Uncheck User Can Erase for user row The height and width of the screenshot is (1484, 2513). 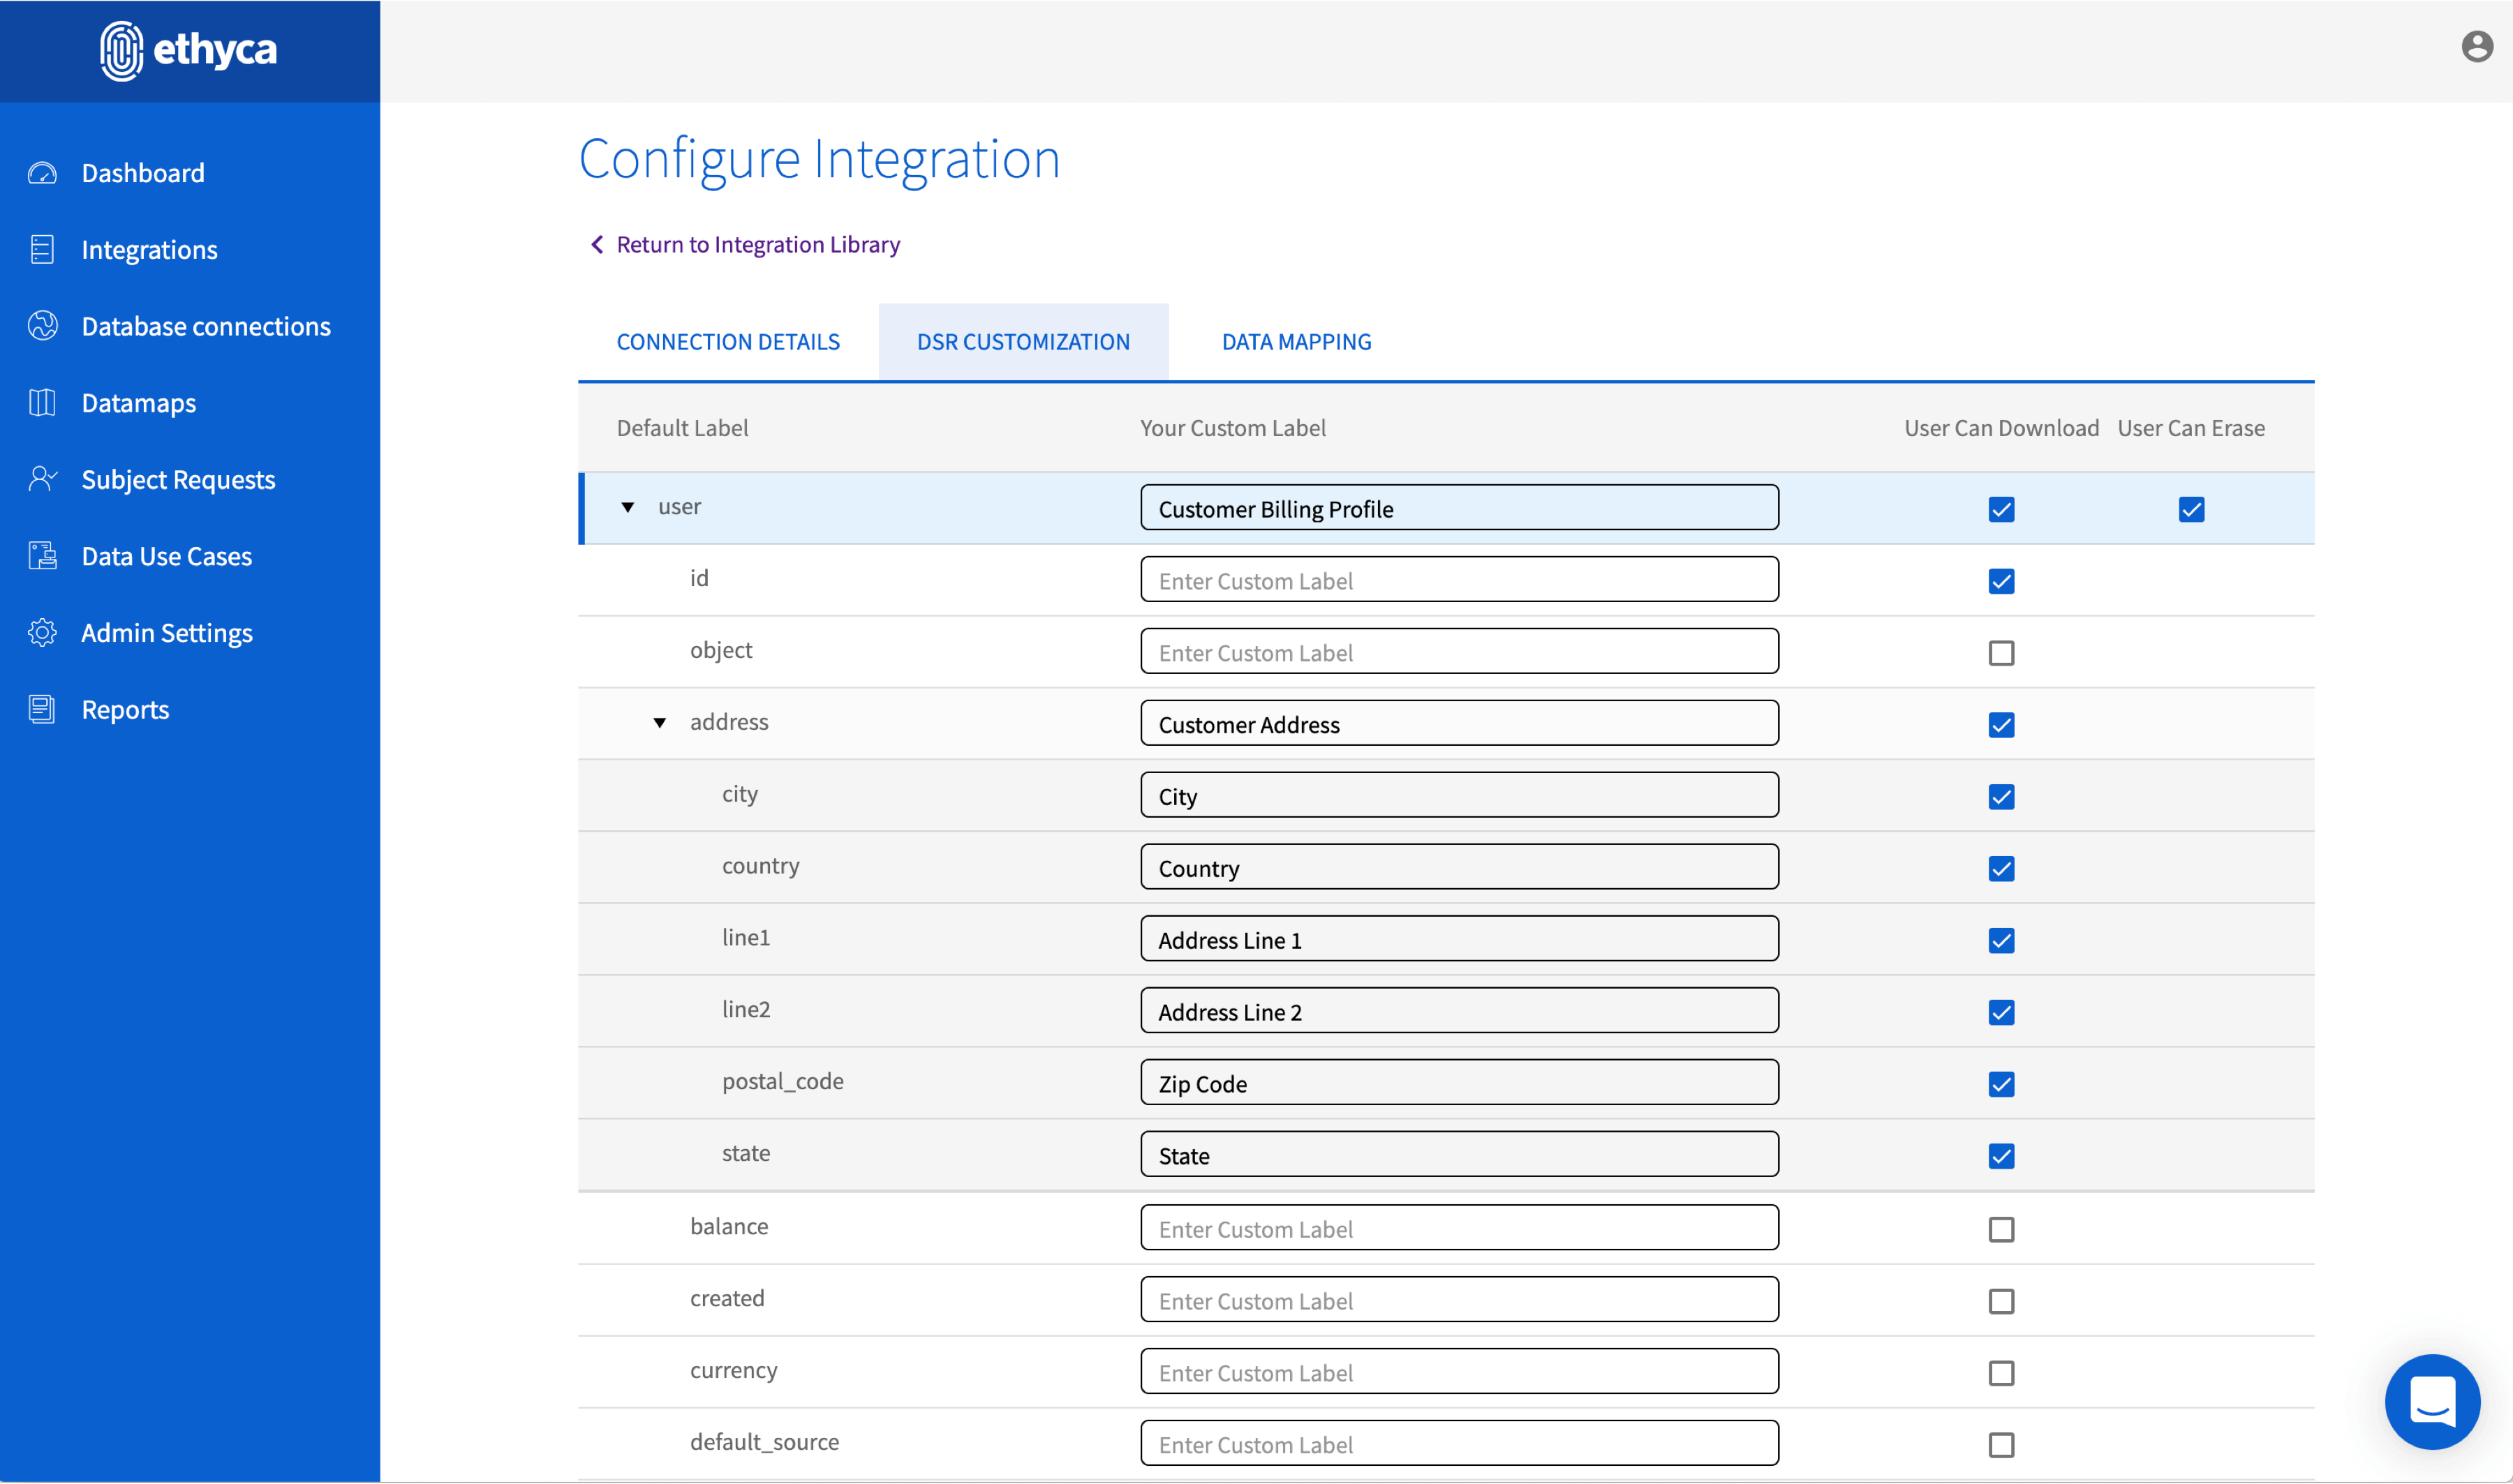tap(2191, 510)
